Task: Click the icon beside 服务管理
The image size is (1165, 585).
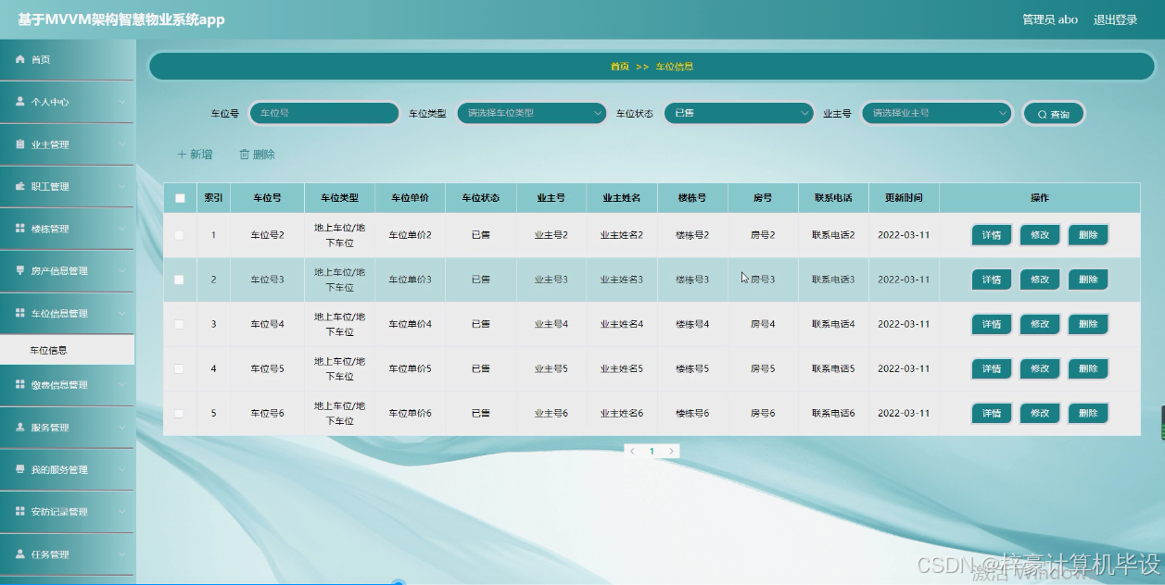Action: [19, 428]
